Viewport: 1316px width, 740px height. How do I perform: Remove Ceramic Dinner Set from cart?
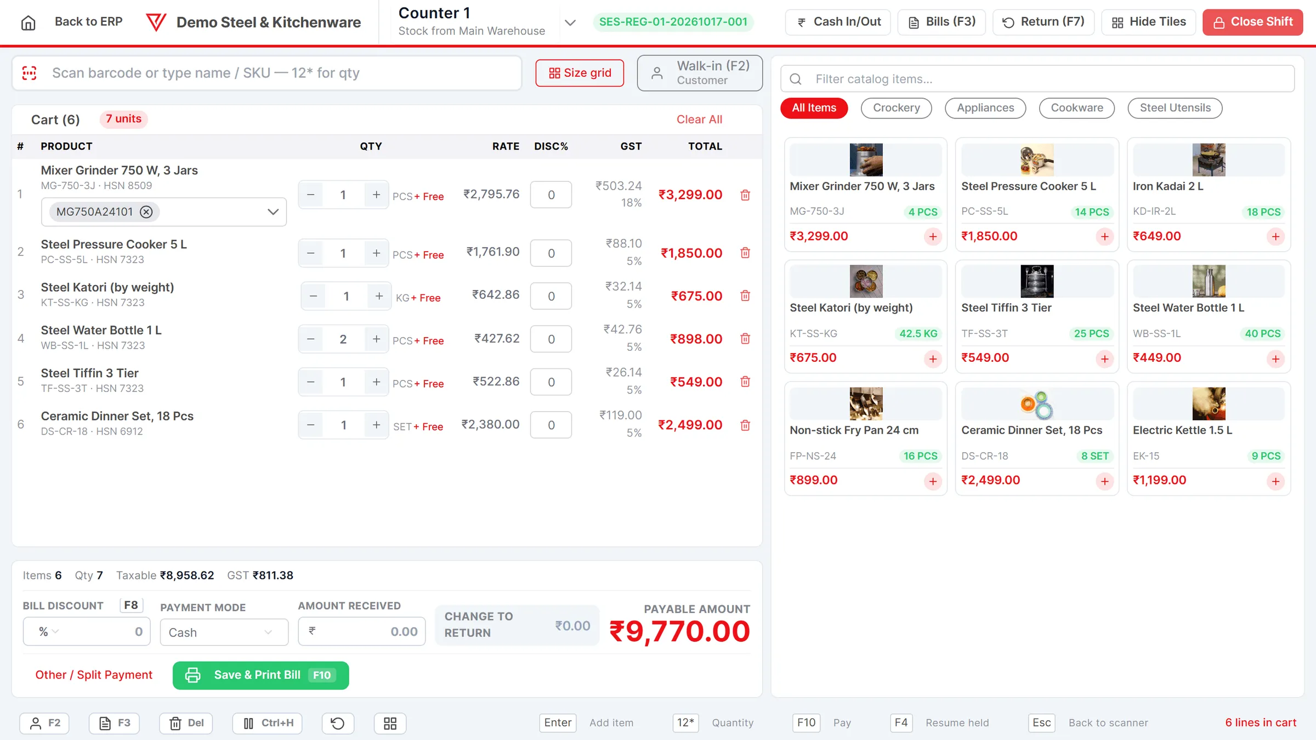pos(745,425)
